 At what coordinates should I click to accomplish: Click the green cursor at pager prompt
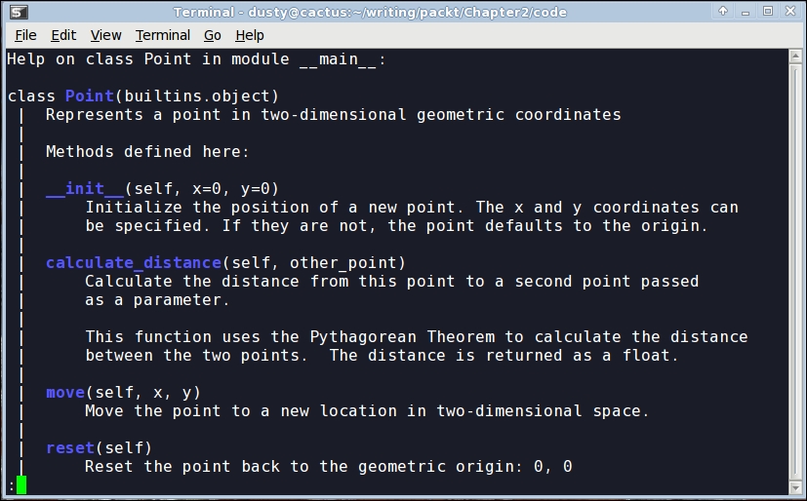pyautogui.click(x=21, y=485)
